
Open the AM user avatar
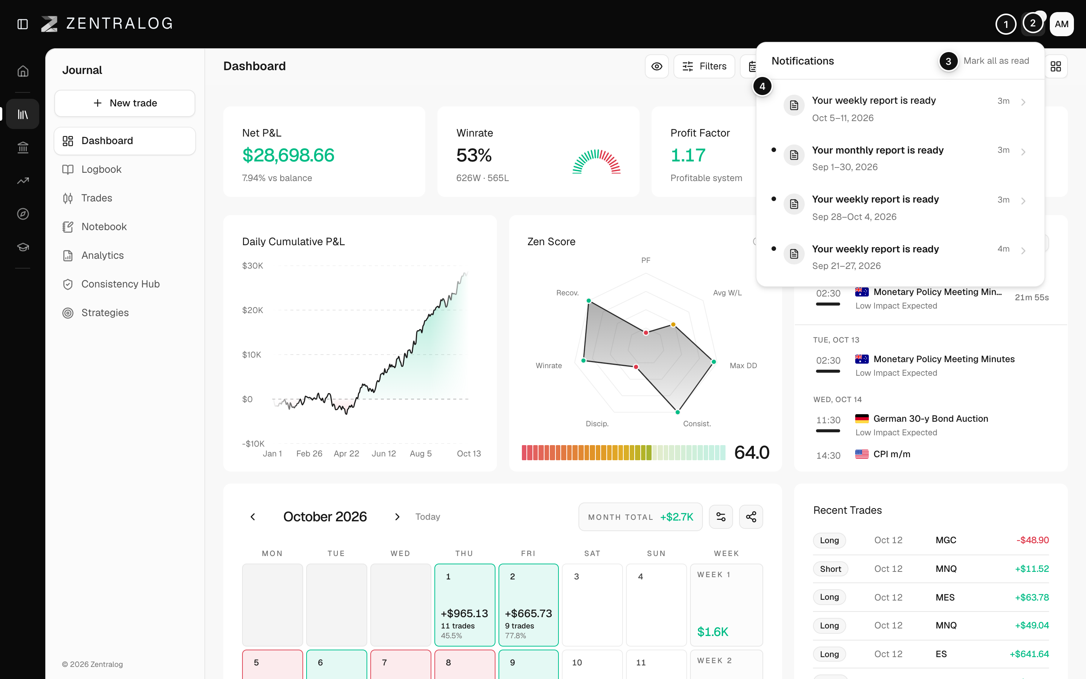(x=1061, y=24)
